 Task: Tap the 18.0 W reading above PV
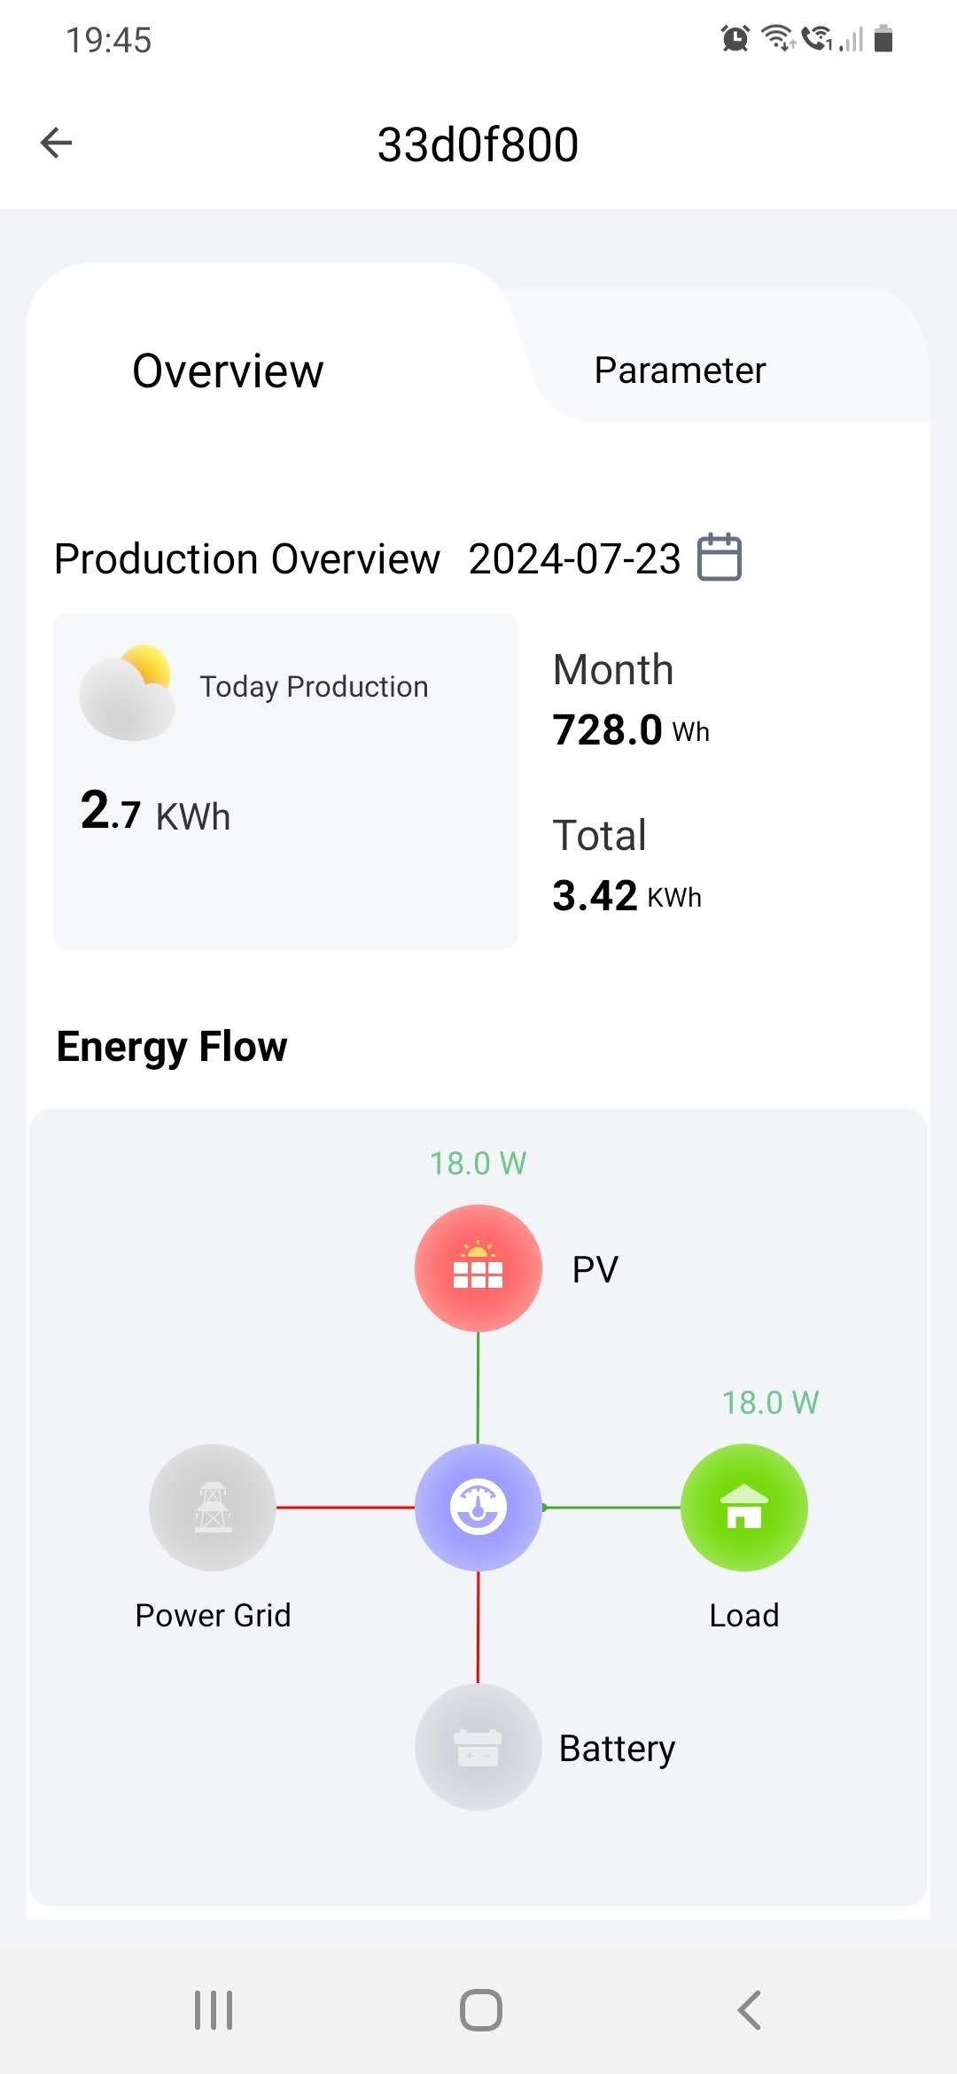tap(478, 1164)
